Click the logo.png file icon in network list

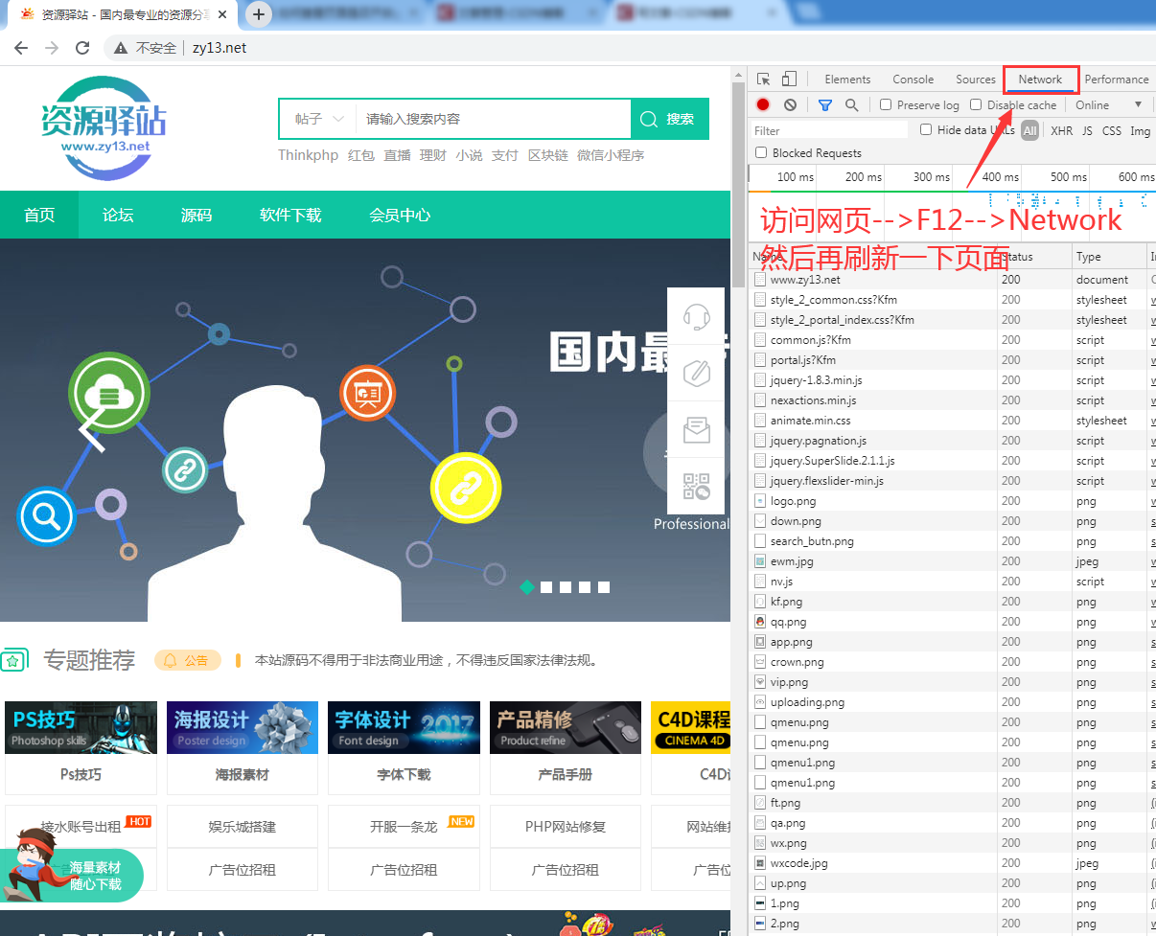(760, 501)
